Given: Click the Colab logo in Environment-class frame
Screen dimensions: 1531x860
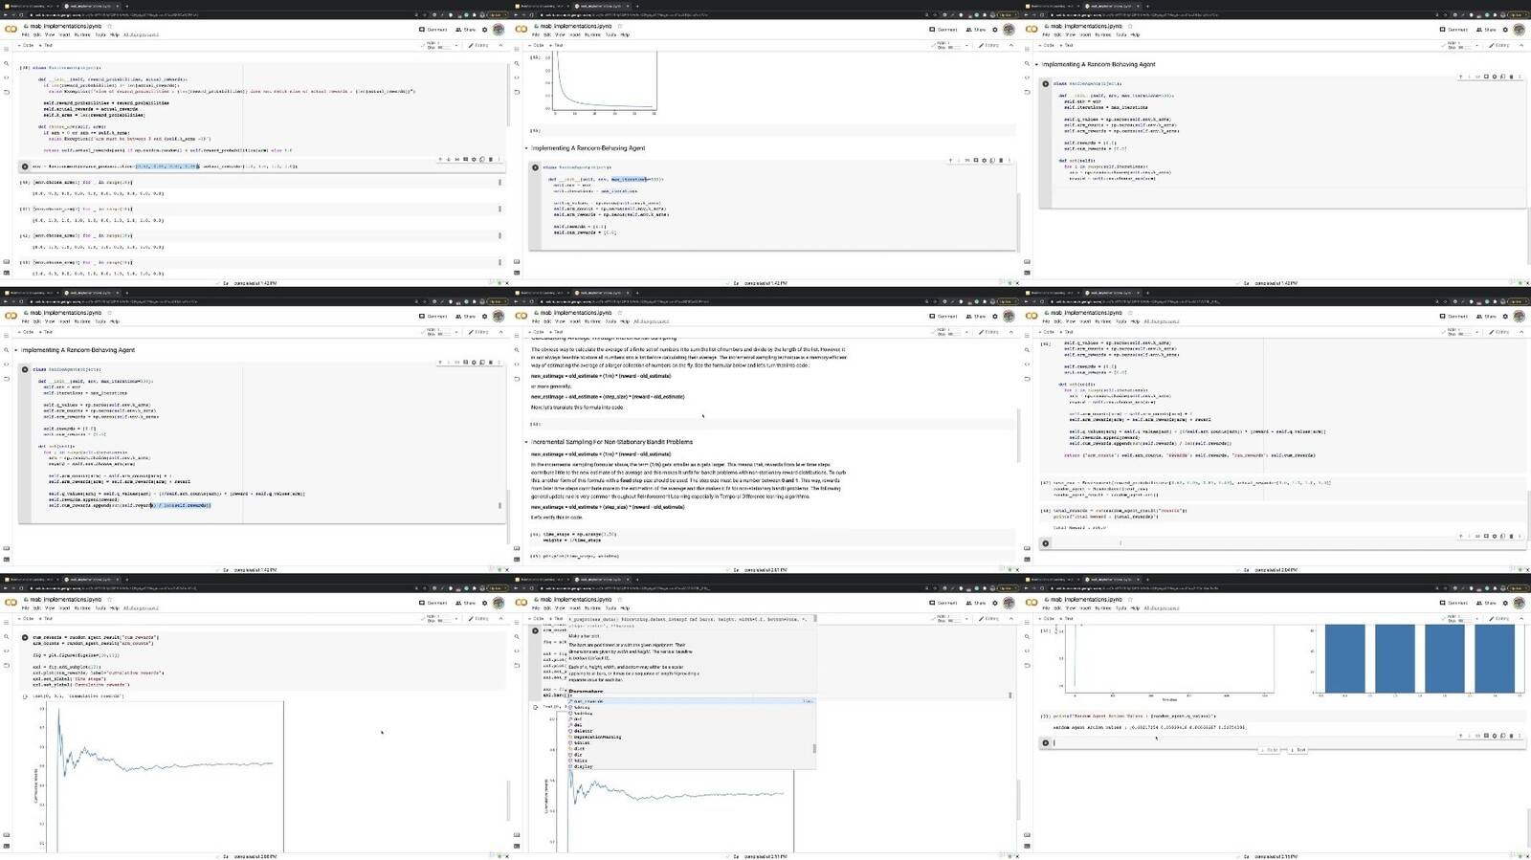Looking at the screenshot, I should click(11, 29).
